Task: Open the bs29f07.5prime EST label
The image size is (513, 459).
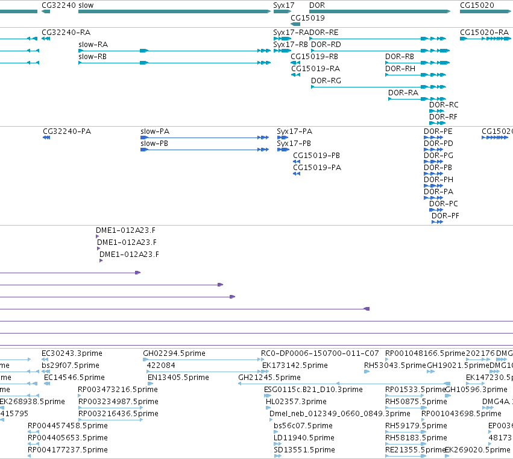Action: tap(71, 366)
